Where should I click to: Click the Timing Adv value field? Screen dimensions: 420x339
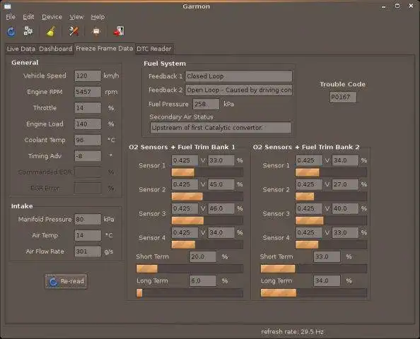88,156
